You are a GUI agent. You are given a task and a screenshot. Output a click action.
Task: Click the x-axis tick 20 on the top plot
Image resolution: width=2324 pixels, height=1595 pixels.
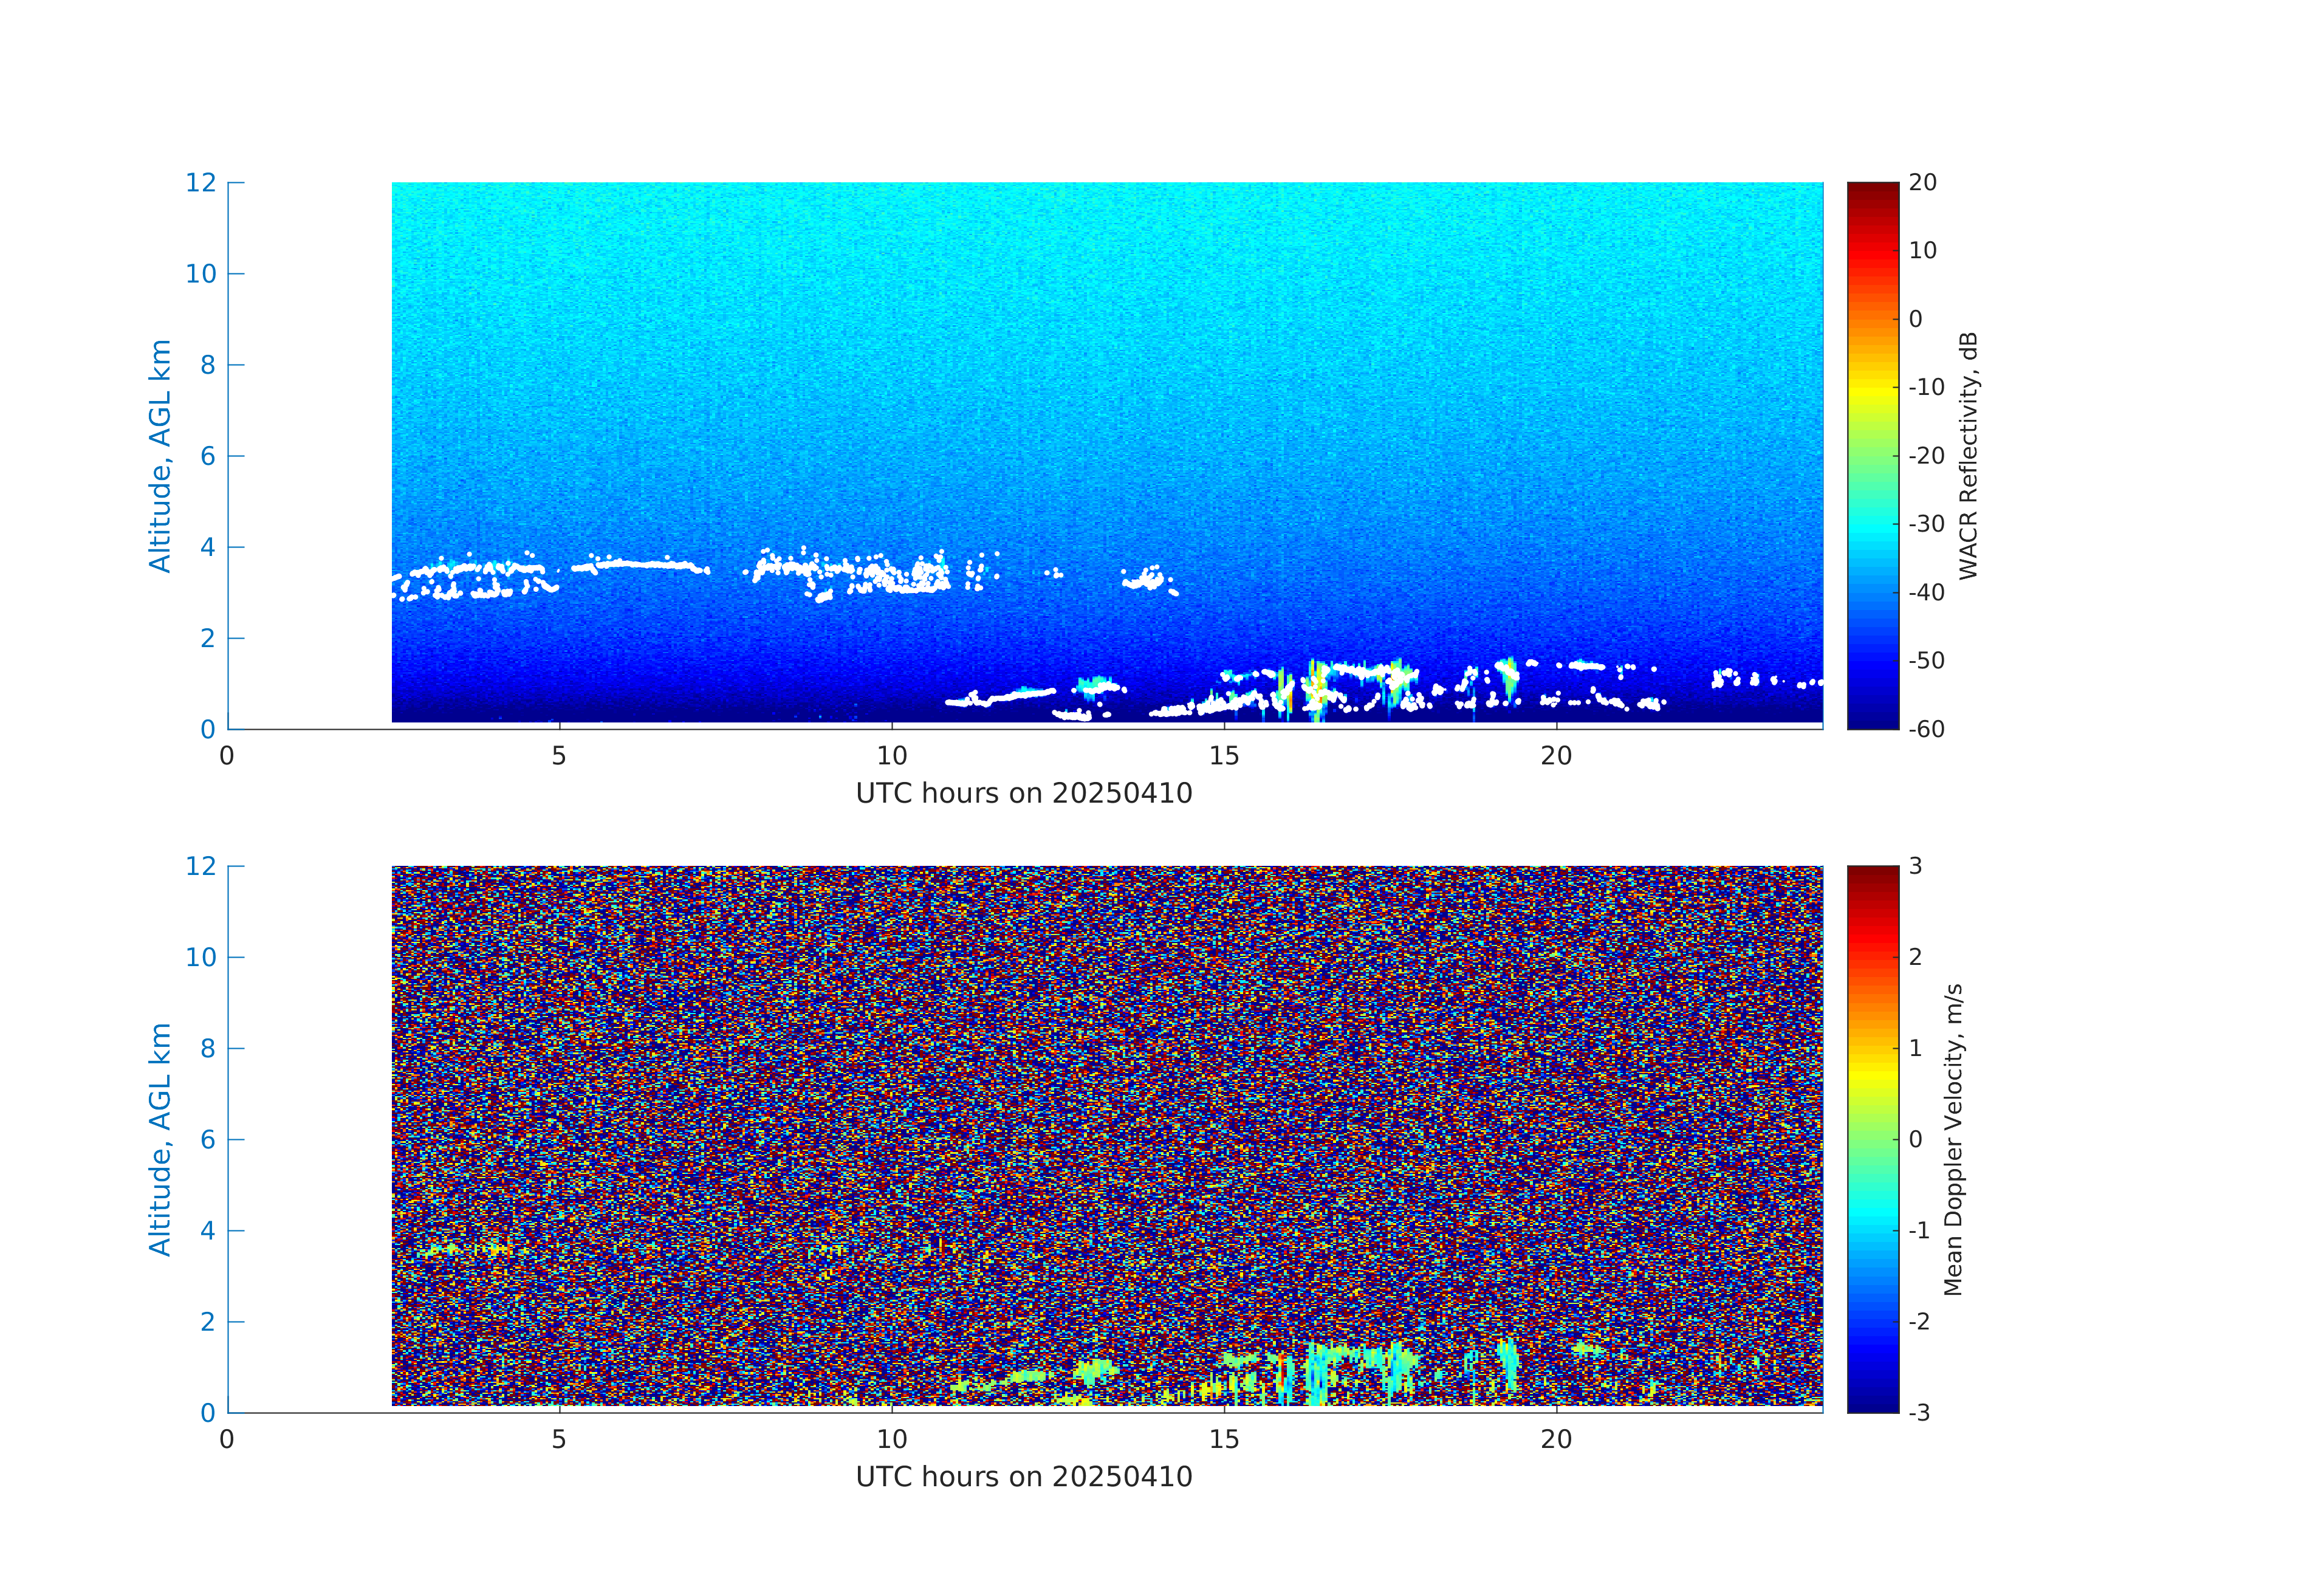[1556, 756]
